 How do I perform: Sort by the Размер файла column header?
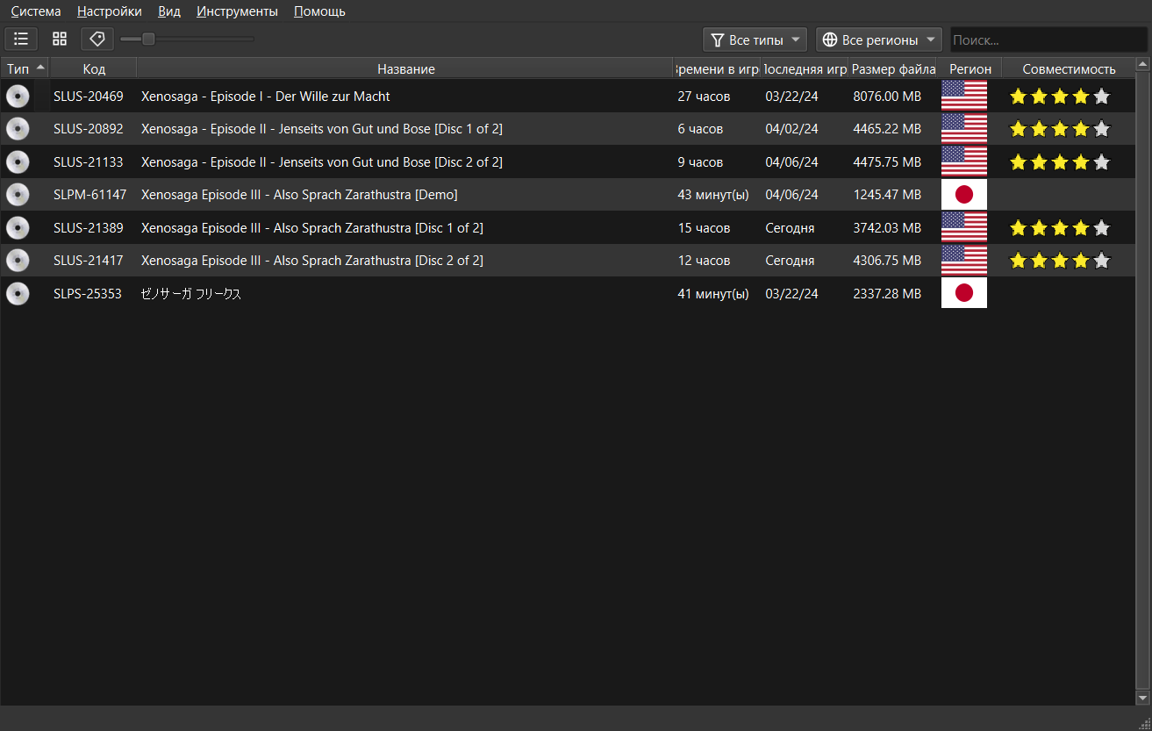pyautogui.click(x=893, y=68)
